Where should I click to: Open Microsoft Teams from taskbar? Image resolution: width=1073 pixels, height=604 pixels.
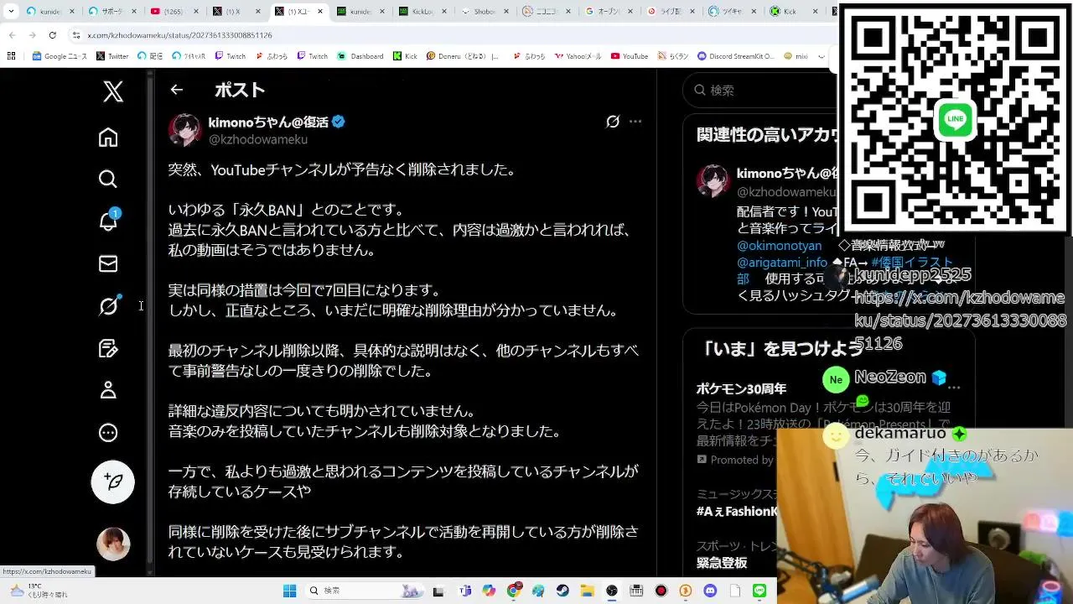pyautogui.click(x=466, y=591)
